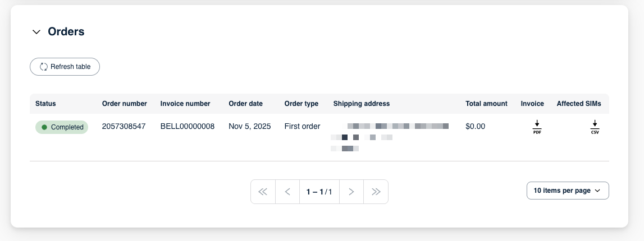
Task: Click the 1 – 1 / 1 page indicator
Action: coord(319,192)
